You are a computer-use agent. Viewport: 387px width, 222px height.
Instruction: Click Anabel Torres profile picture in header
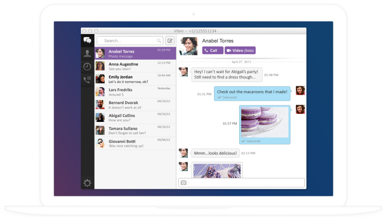click(188, 46)
